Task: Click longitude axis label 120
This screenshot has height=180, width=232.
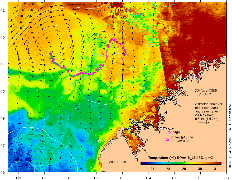Action: pos(44,178)
